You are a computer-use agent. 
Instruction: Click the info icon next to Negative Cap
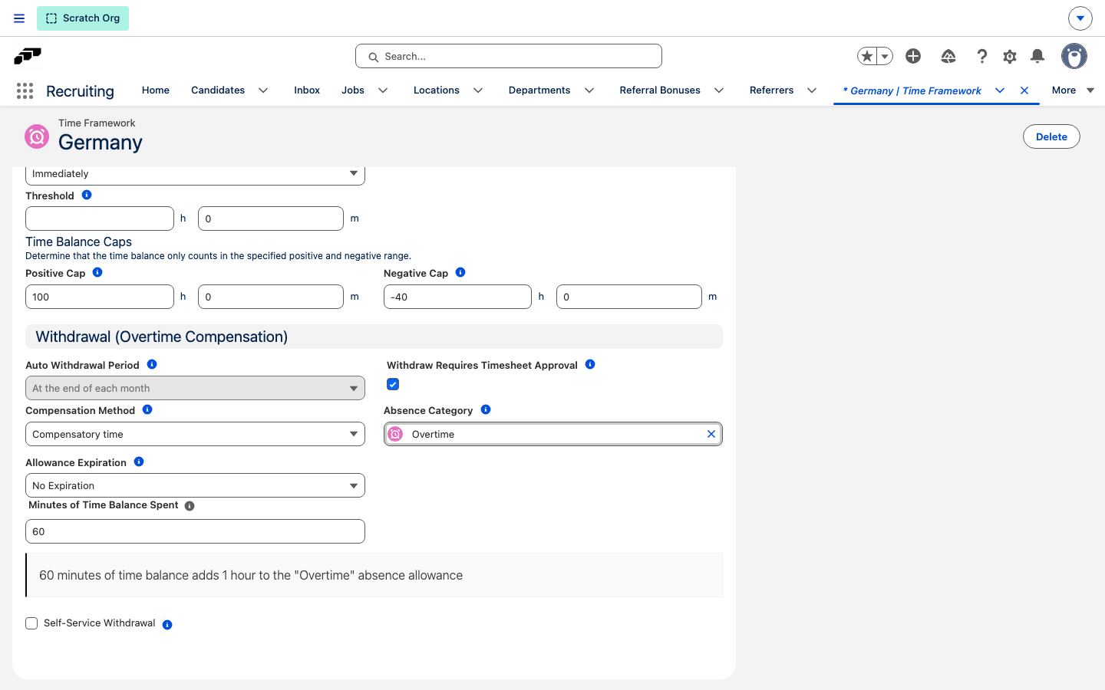point(460,272)
